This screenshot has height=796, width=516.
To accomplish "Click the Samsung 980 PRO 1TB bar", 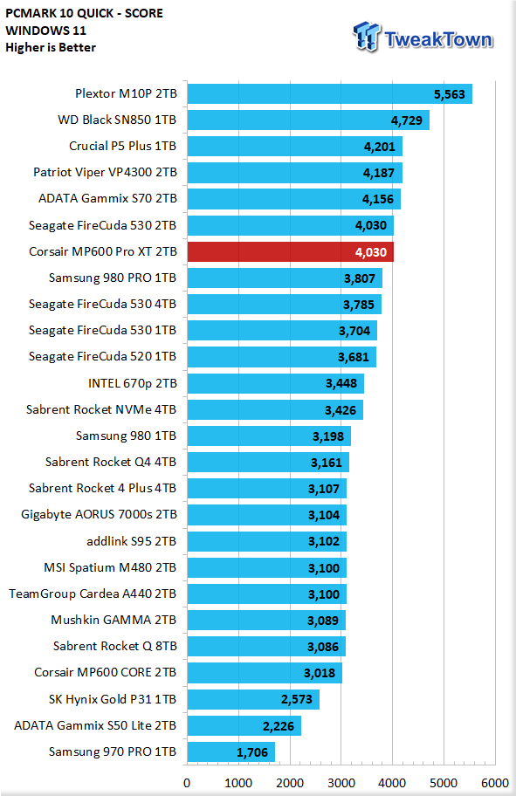I will pyautogui.click(x=285, y=278).
